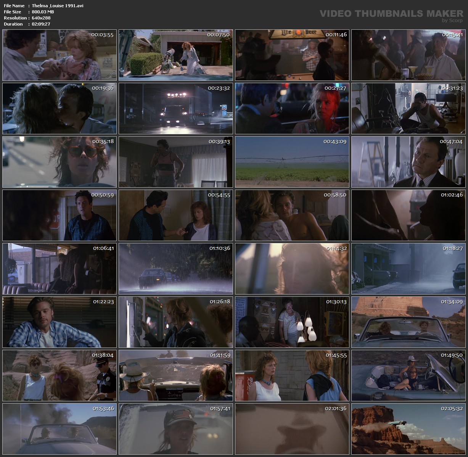Select the police officer frame 01:38:04
The image size is (468, 457).
point(60,375)
